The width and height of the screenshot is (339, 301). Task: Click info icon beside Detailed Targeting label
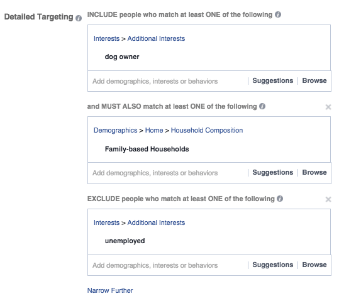pyautogui.click(x=79, y=18)
